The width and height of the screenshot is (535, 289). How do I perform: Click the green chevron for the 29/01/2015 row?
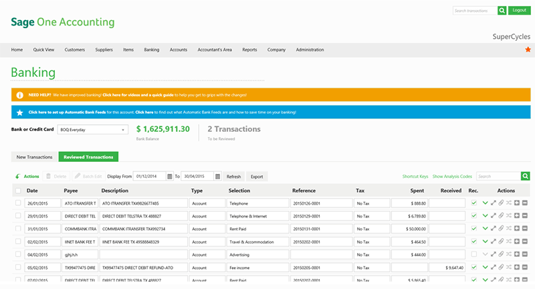pos(485,215)
